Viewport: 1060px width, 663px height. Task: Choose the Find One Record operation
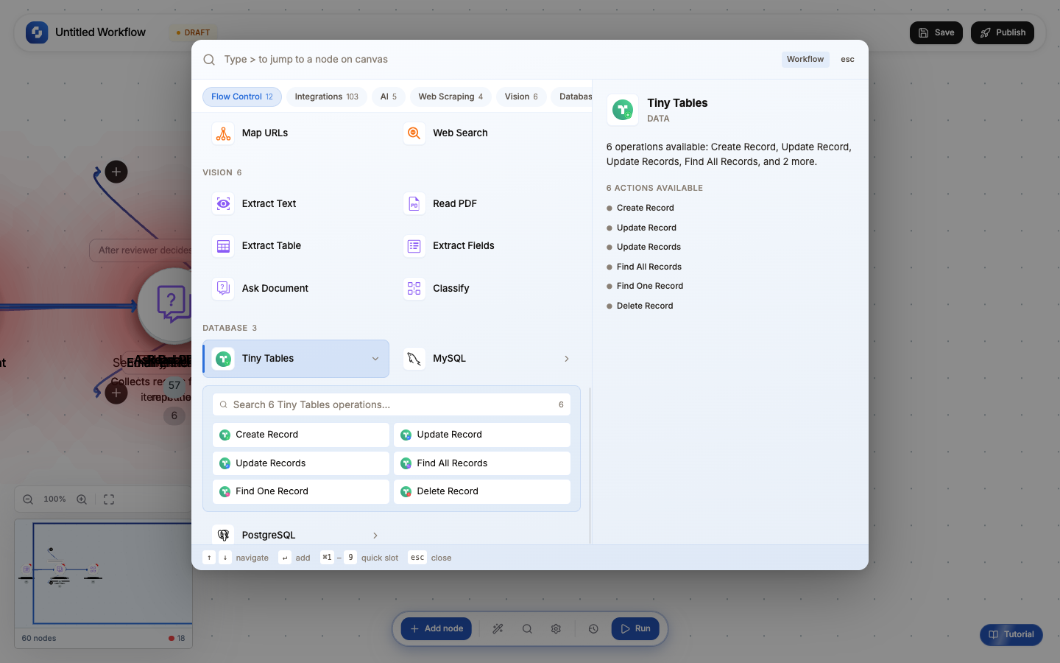coord(301,491)
